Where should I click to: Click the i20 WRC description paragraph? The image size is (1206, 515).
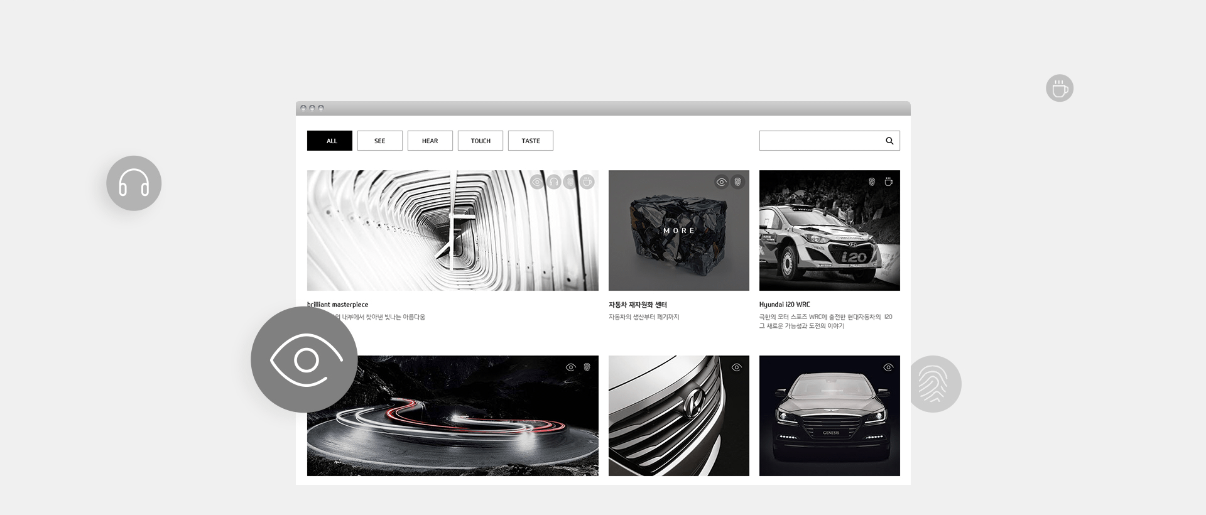point(825,322)
